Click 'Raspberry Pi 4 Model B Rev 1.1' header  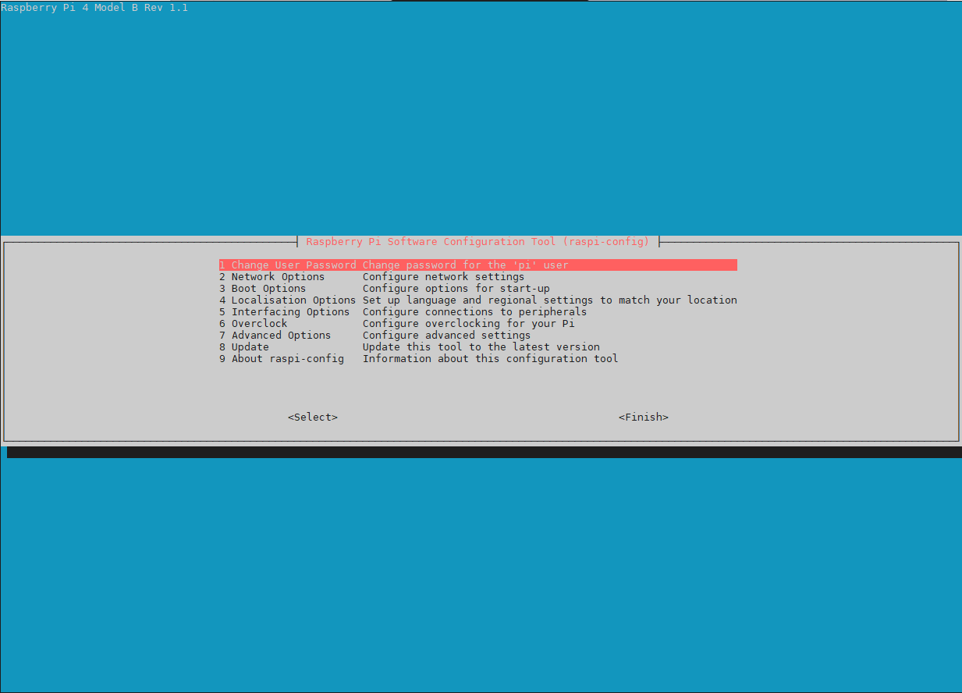pos(94,8)
